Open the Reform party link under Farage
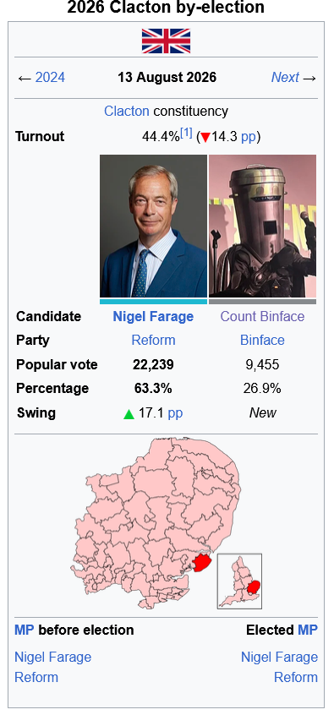Image resolution: width=334 pixels, height=715 pixels. (153, 340)
